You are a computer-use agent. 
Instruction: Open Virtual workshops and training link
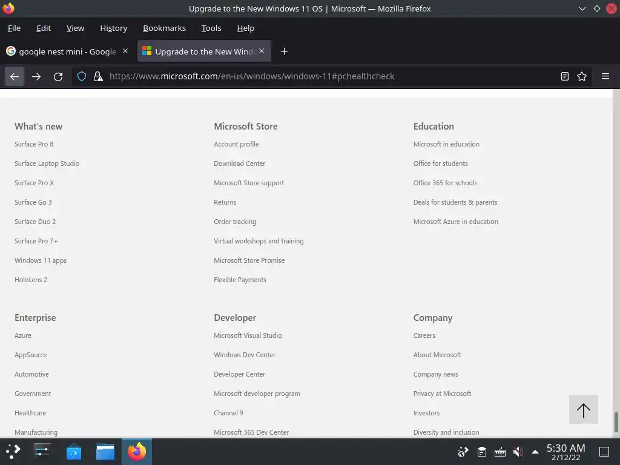pos(259,241)
